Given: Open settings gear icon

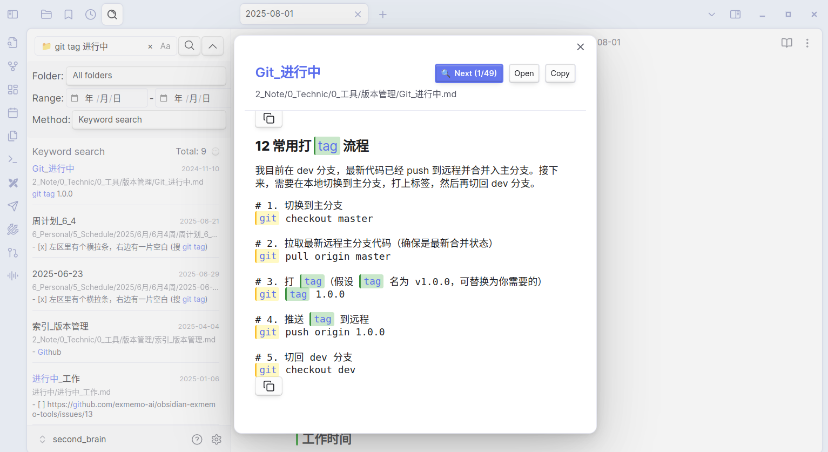Looking at the screenshot, I should point(217,440).
